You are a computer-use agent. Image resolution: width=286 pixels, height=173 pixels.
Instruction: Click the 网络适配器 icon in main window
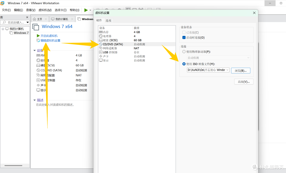[38, 75]
